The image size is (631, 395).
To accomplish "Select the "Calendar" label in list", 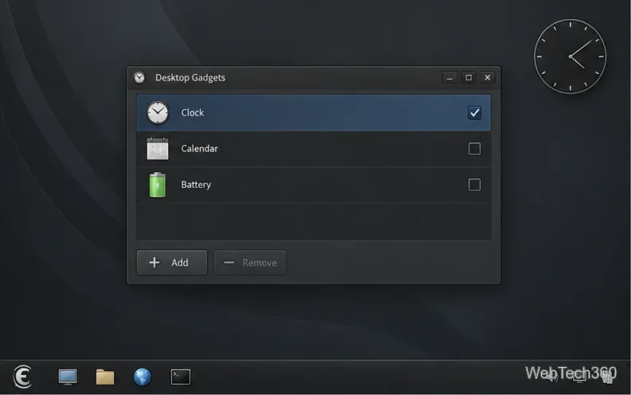I will tap(199, 149).
